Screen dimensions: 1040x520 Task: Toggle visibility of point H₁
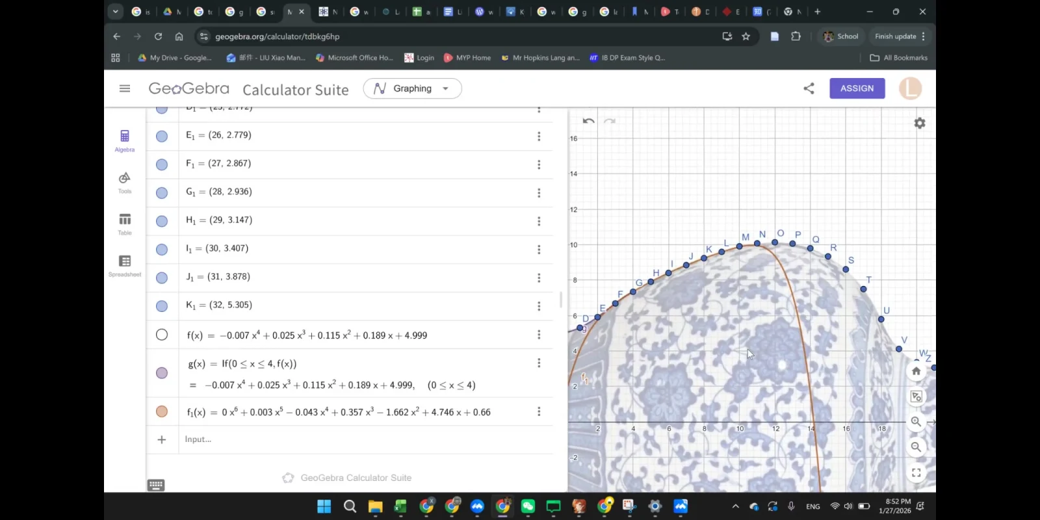(x=162, y=221)
